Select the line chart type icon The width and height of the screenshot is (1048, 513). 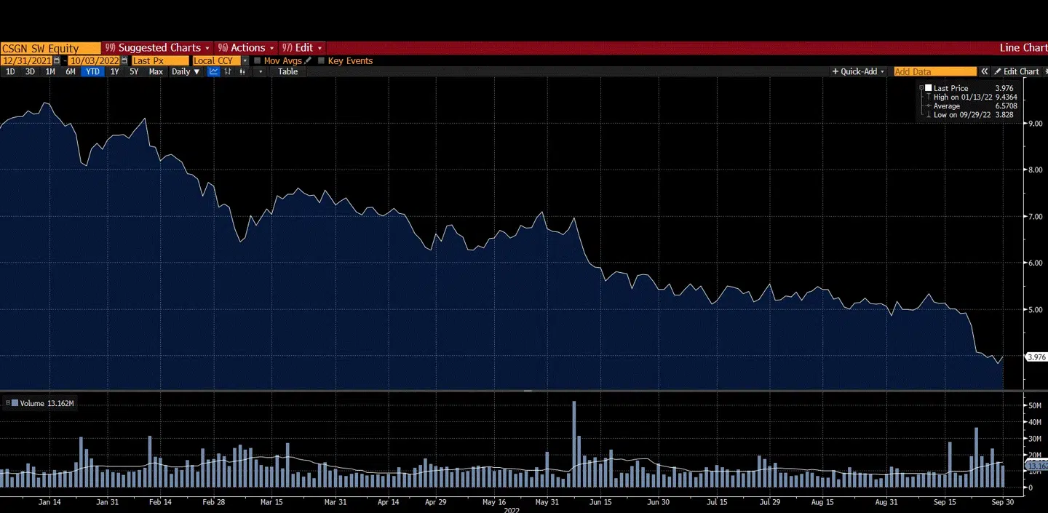(214, 71)
